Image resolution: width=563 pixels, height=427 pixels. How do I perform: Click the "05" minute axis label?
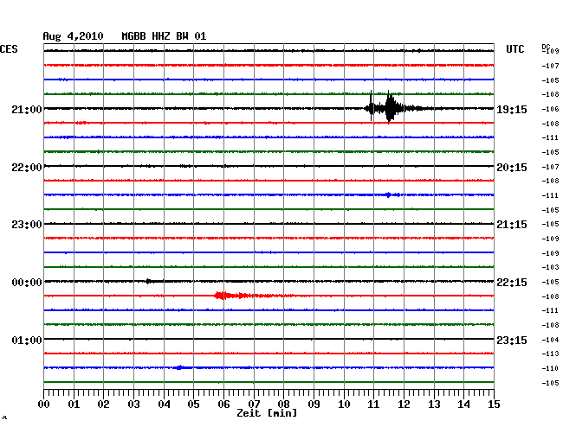193,405
